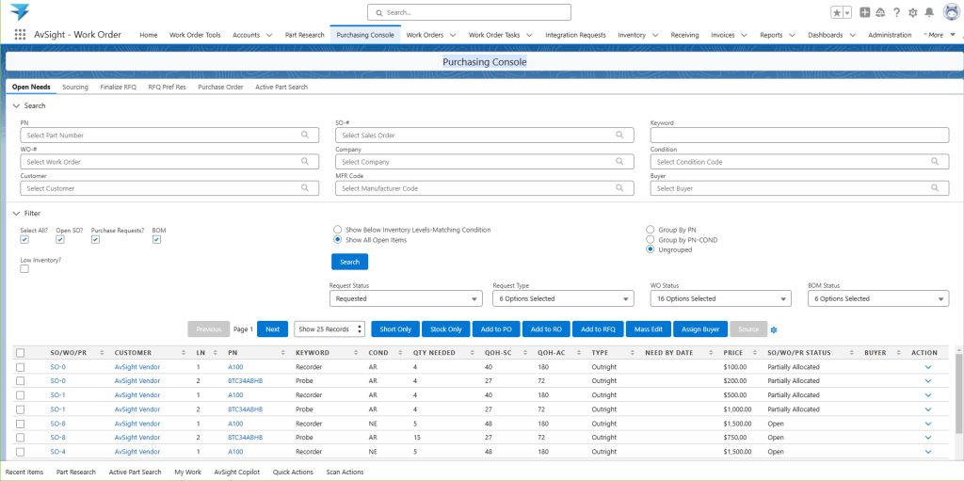Click the magnifier in SO-# field

point(619,135)
